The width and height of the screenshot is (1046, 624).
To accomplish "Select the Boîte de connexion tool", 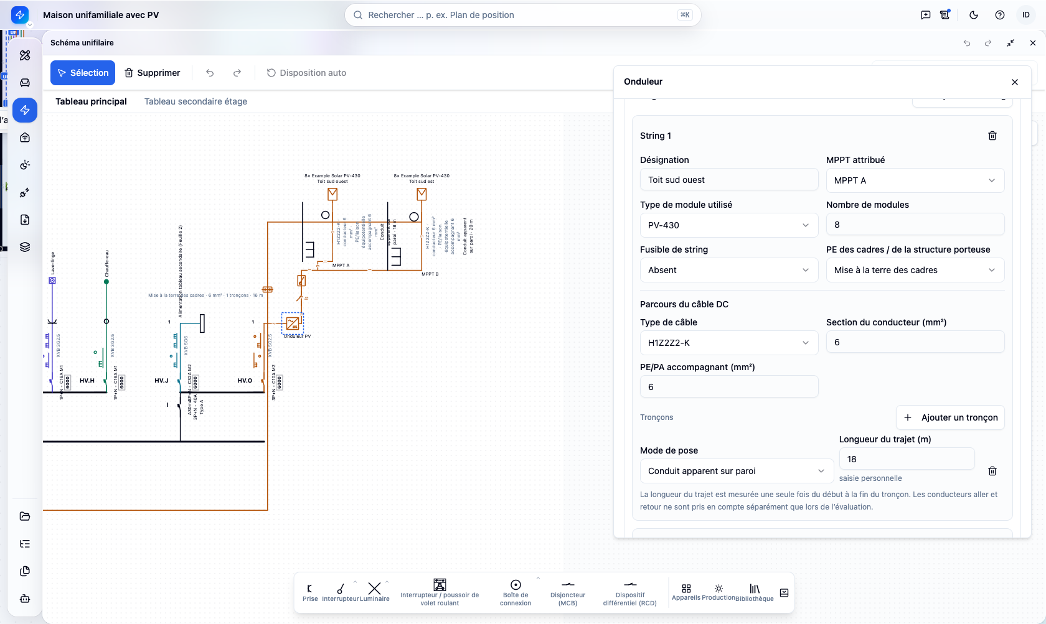I will pos(516,592).
